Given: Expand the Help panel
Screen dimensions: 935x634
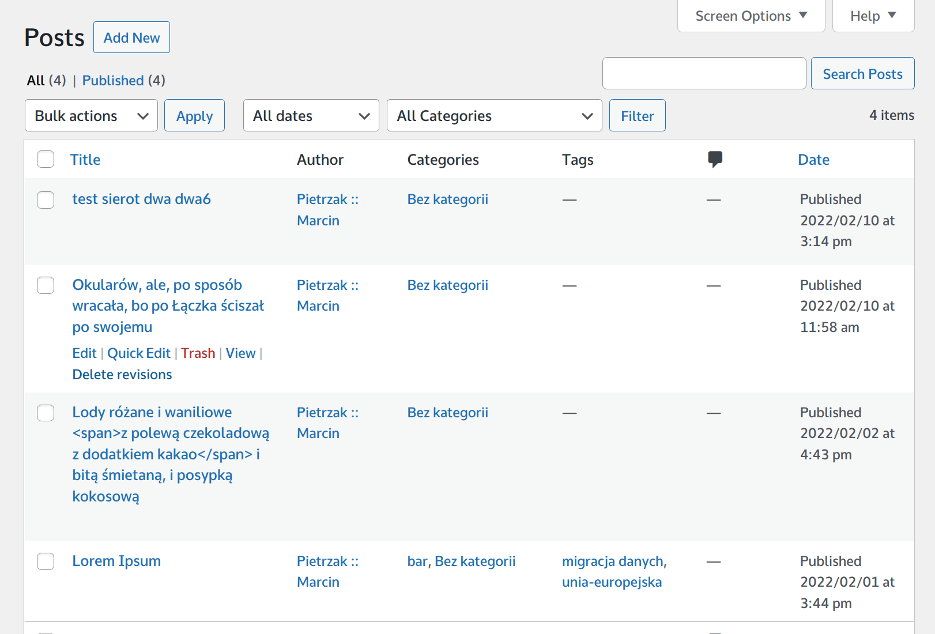Looking at the screenshot, I should pyautogui.click(x=873, y=16).
